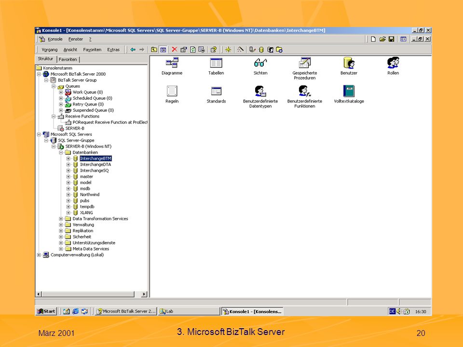Click the Open folder icon at top right

pyautogui.click(x=382, y=39)
